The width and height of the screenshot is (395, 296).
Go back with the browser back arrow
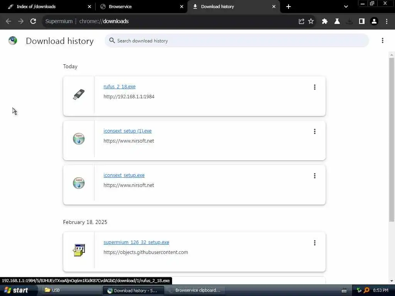(8, 22)
